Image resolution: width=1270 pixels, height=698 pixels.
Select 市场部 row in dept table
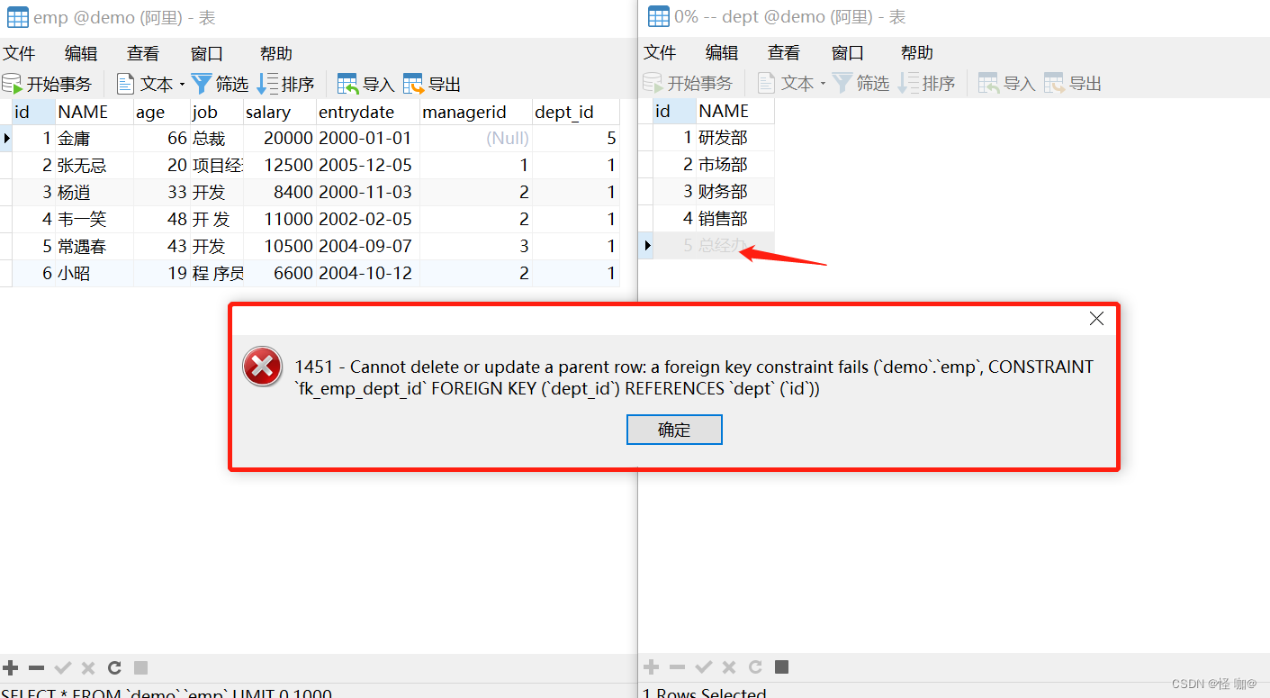pos(707,165)
